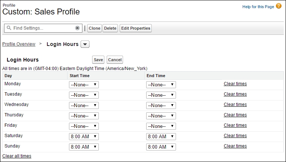Save the login hours

pyautogui.click(x=98, y=60)
